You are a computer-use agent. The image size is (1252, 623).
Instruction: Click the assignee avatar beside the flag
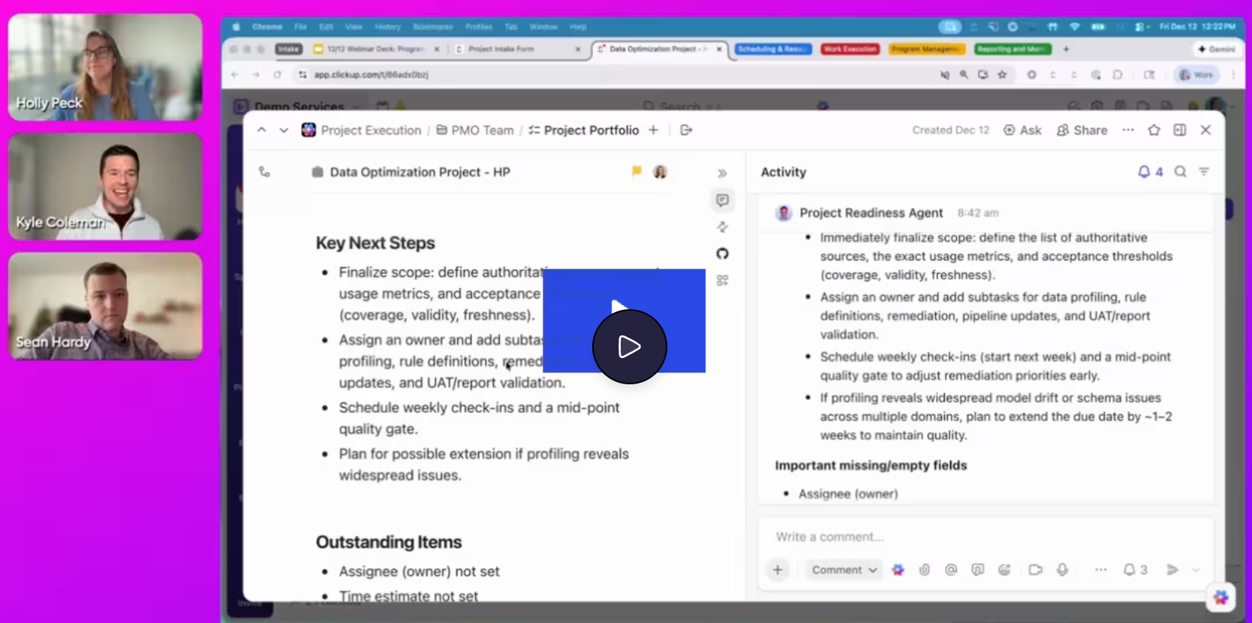point(660,172)
